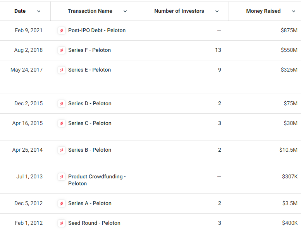This screenshot has width=301, height=231.
Task: Select the date Feb 1, 2012
Action: click(29, 223)
